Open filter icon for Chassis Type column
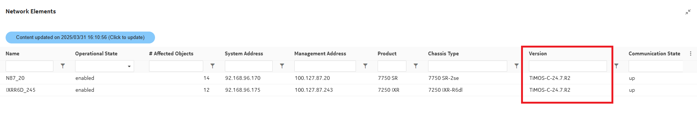The image size is (697, 140). pos(517,66)
